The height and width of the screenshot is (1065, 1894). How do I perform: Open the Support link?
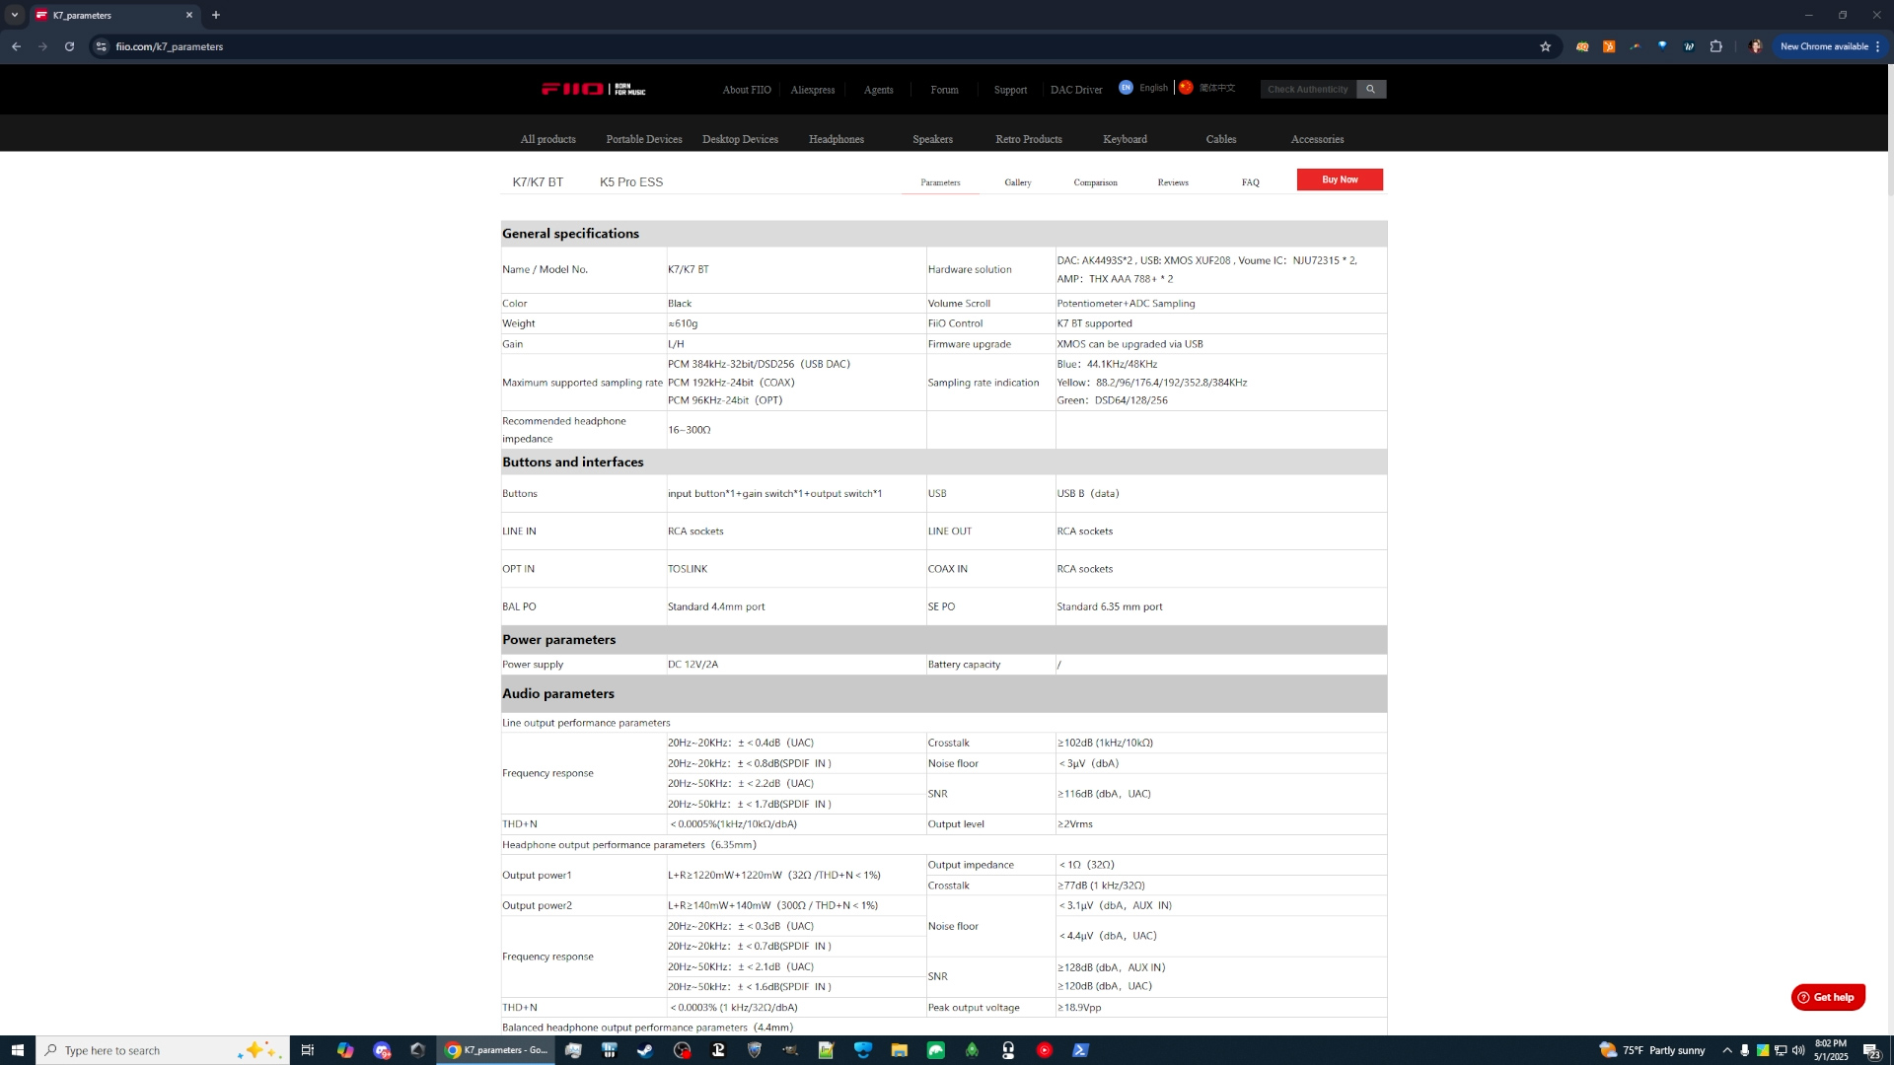(x=1010, y=90)
